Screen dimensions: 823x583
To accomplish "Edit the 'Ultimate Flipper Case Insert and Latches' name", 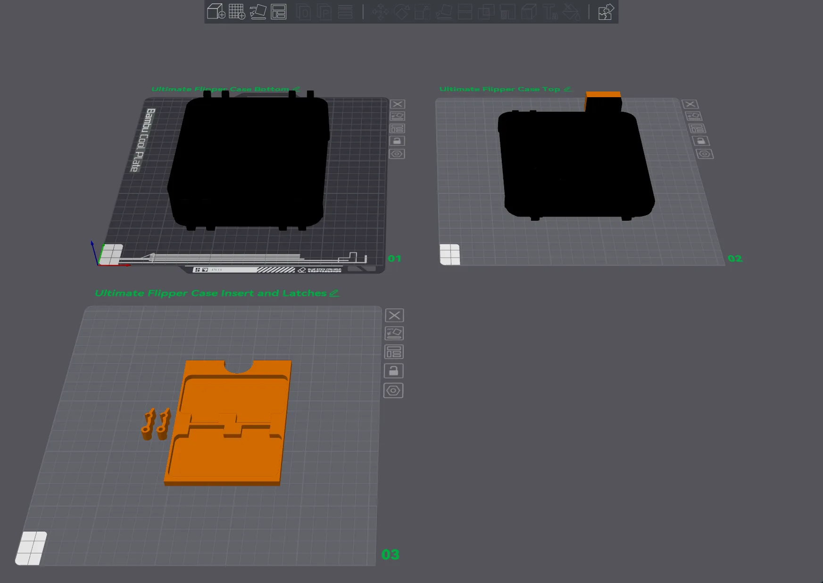I will (334, 293).
